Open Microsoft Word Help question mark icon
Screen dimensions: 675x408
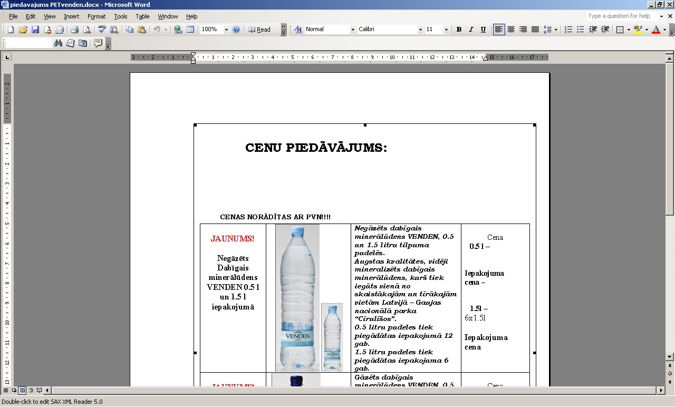(236, 30)
